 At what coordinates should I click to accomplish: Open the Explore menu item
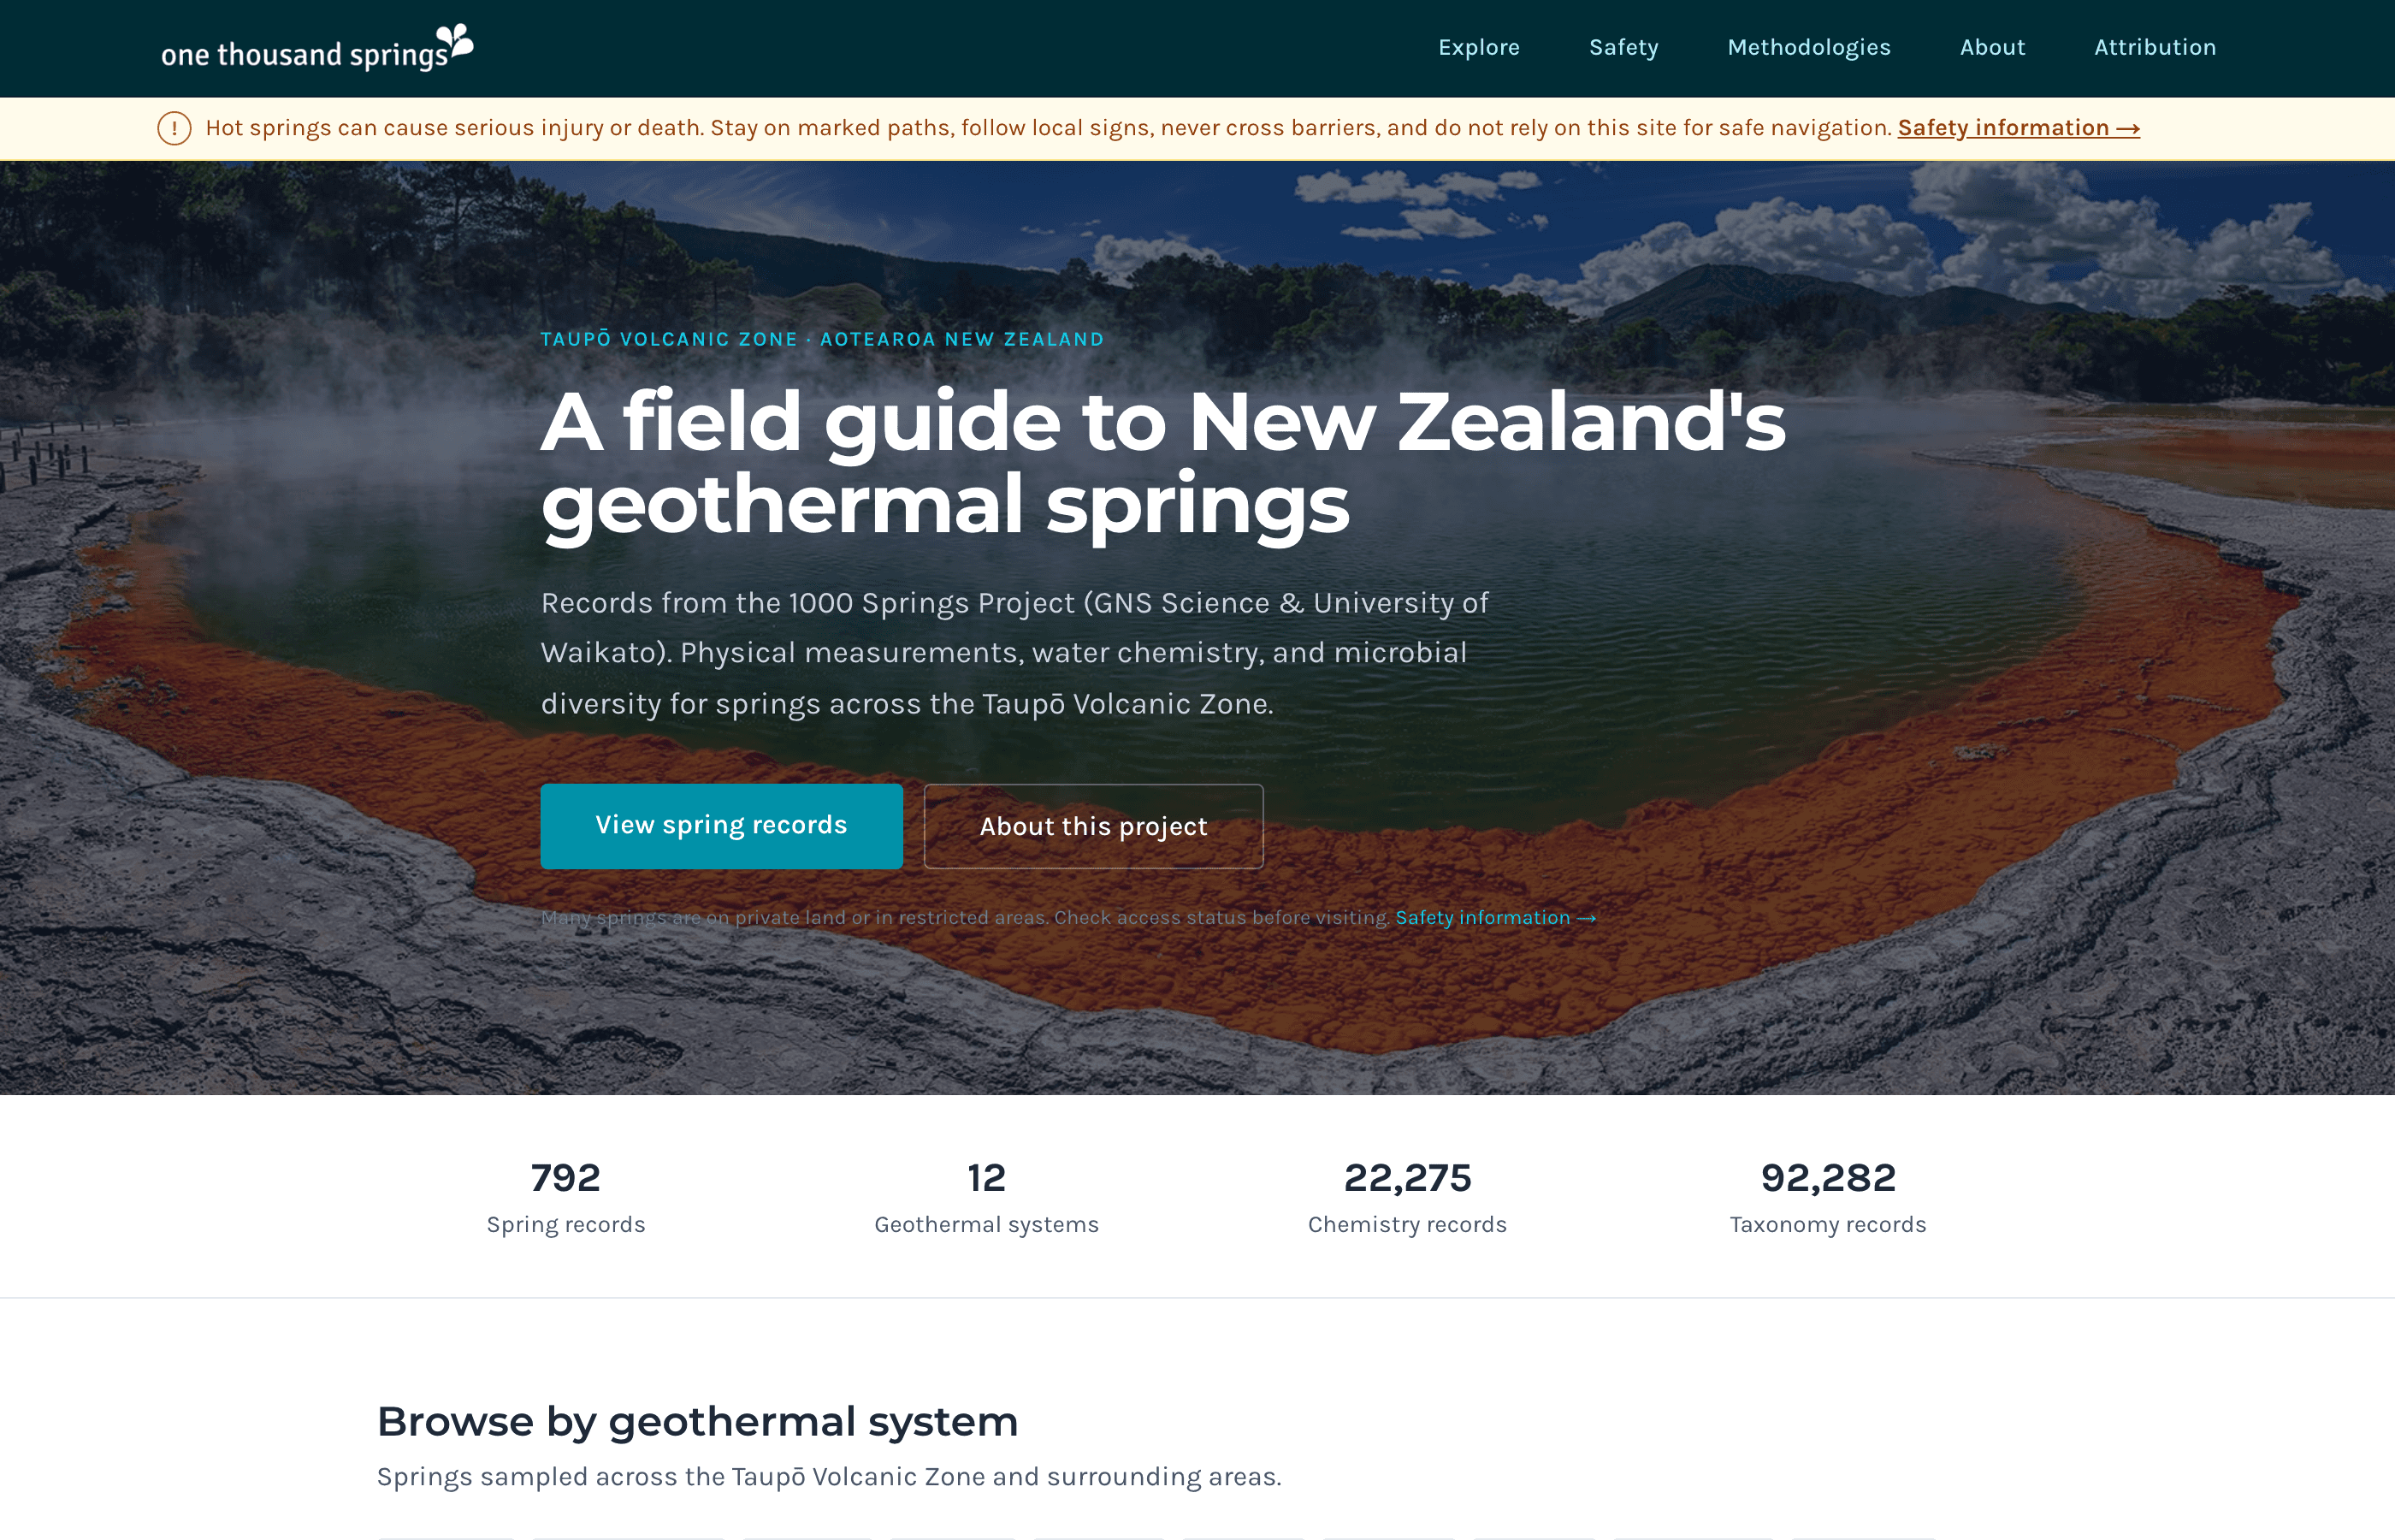click(1478, 47)
